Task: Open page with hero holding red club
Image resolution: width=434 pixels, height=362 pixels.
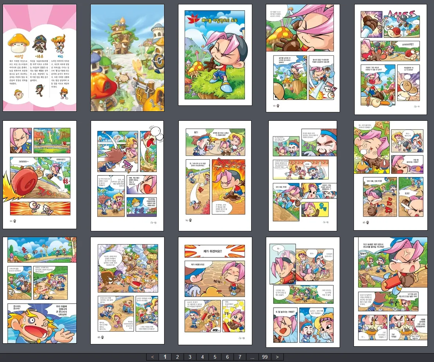Action: click(x=391, y=292)
